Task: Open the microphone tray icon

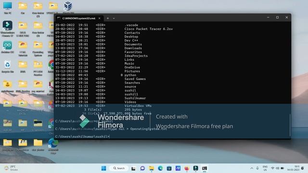Action: (x=257, y=168)
